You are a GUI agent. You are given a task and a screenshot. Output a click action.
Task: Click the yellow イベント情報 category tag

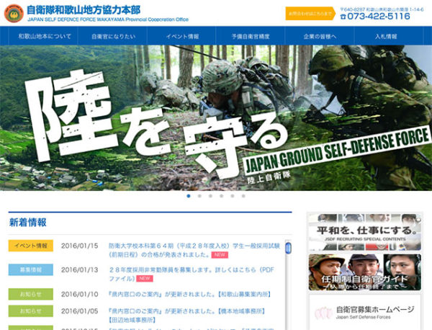[x=30, y=246]
